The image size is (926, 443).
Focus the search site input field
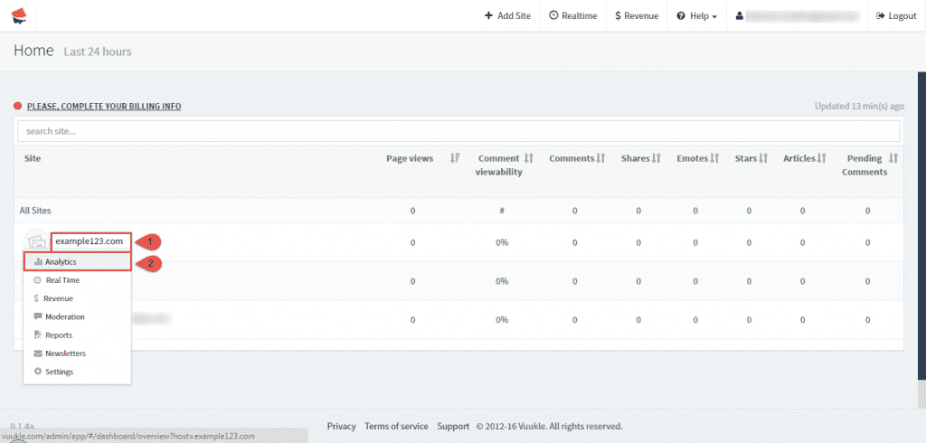tap(458, 131)
